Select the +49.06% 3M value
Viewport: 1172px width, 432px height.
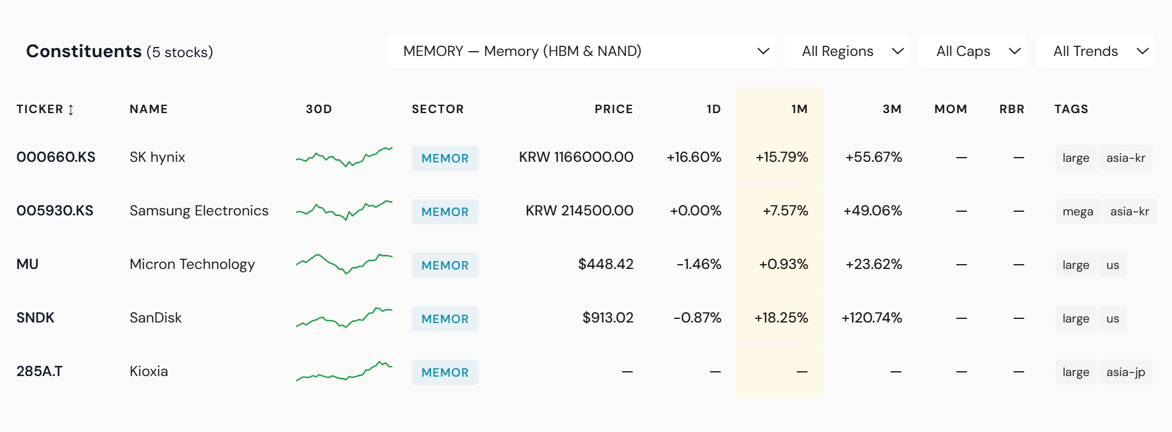[x=872, y=211]
